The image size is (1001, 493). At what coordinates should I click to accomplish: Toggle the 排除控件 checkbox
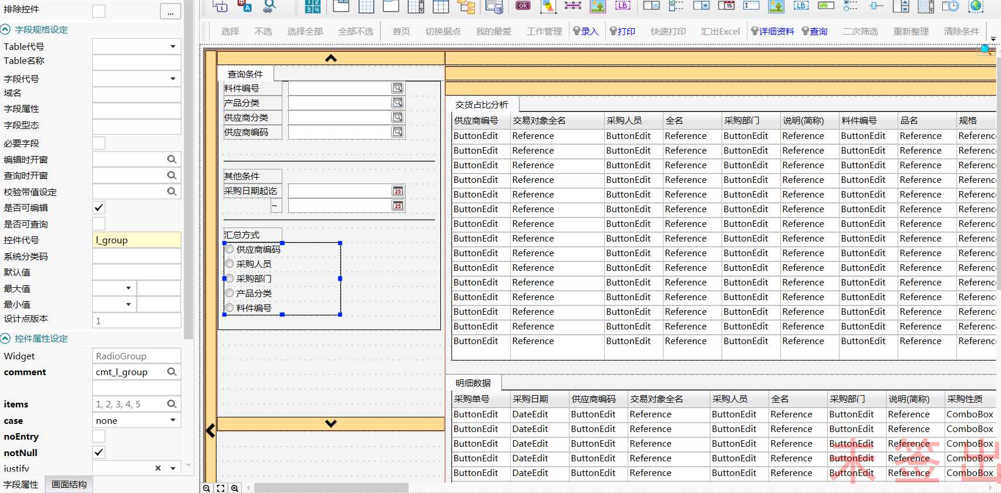point(99,11)
